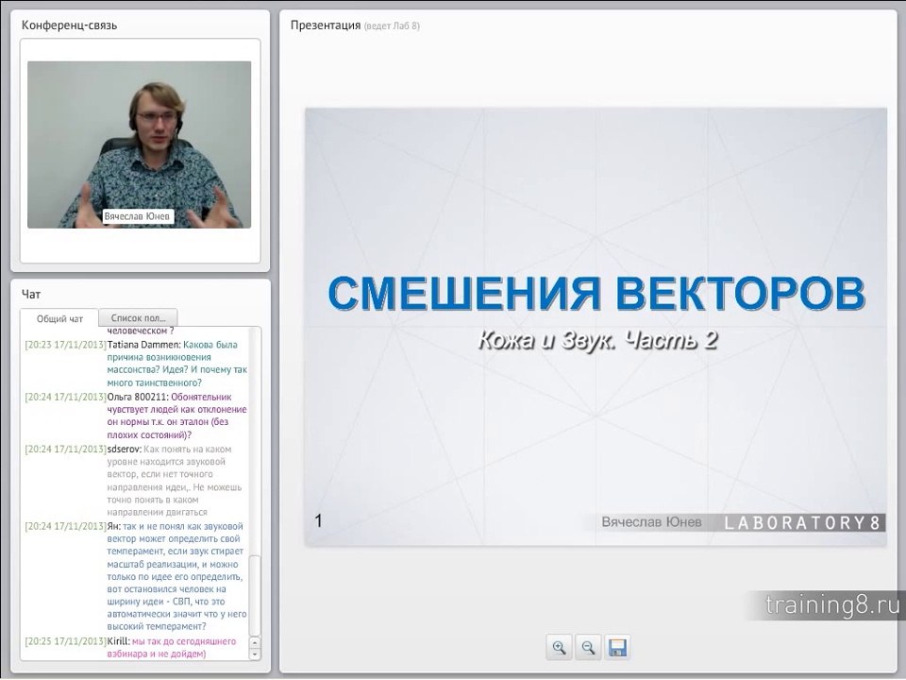This screenshot has height=680, width=906.
Task: Click the presenter note ведет Лаб 8
Action: [392, 26]
